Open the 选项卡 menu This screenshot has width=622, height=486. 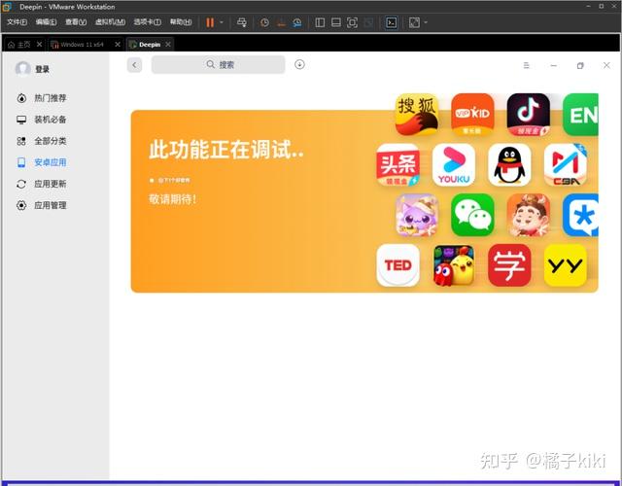(x=147, y=22)
